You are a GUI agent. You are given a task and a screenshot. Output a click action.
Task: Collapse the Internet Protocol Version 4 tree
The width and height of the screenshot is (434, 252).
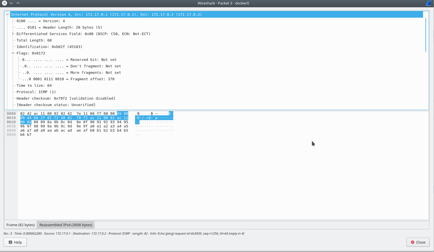point(7,14)
